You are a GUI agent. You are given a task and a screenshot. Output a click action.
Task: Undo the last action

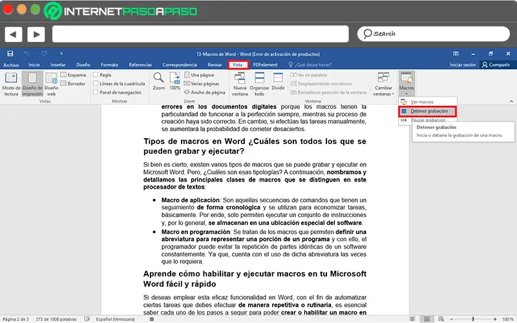[26, 54]
